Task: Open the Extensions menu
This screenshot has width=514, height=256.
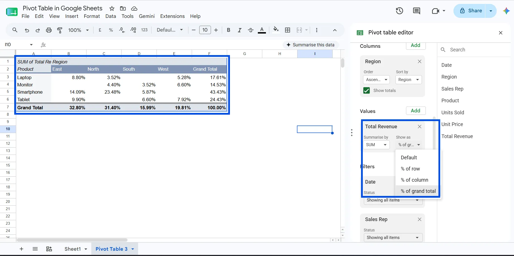Action: pos(172,16)
